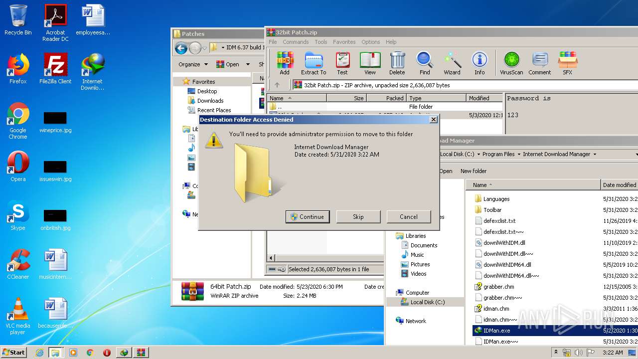This screenshot has width=638, height=359.
Task: Click the Windows Media Player taskbar icon
Action: tap(73, 353)
